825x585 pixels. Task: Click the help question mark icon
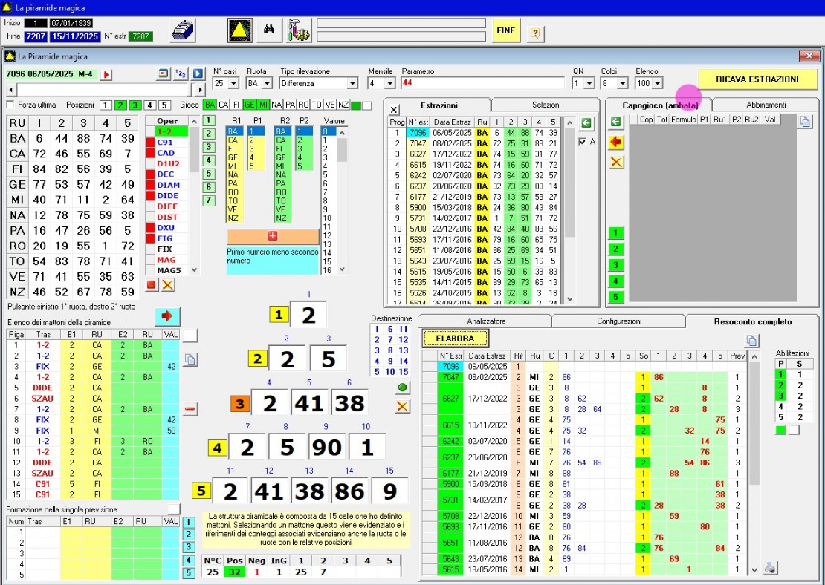click(535, 33)
